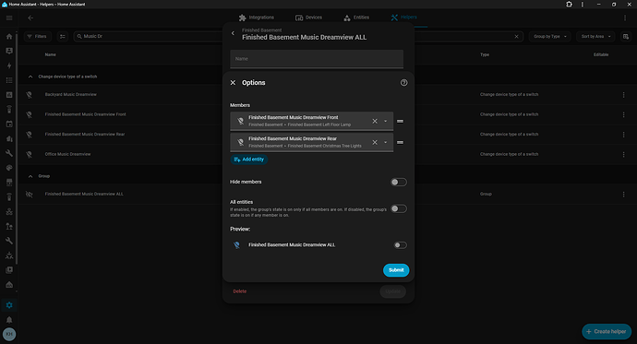Toggle the All entities switch
This screenshot has height=344, width=637.
click(x=399, y=208)
